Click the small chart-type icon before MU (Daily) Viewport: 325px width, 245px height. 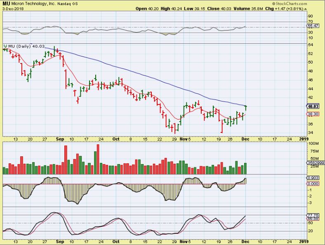point(6,46)
